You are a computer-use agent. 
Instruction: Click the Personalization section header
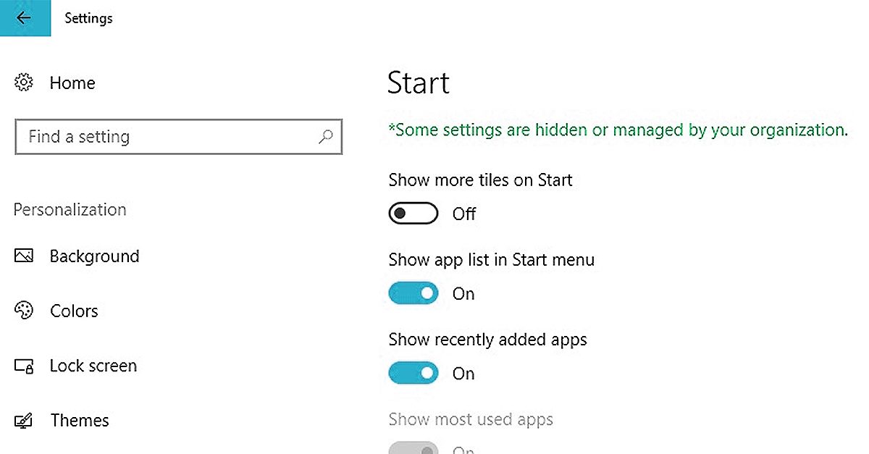(x=70, y=210)
